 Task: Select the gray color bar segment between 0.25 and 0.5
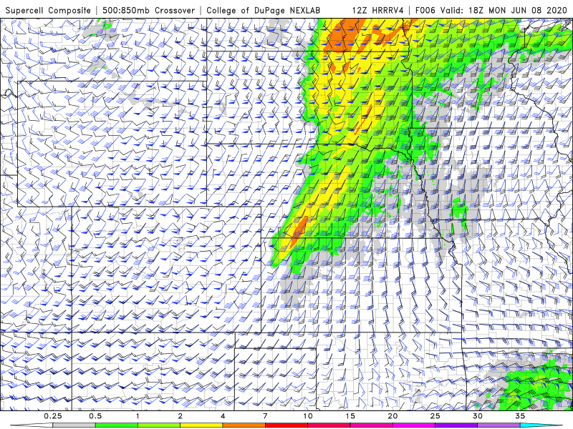pos(74,425)
